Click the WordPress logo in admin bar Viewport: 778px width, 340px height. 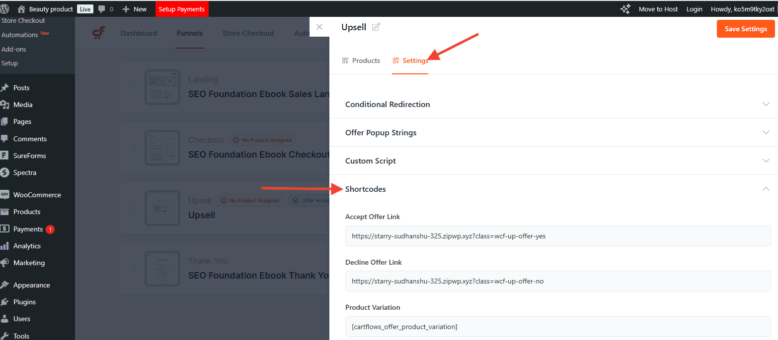pyautogui.click(x=5, y=9)
